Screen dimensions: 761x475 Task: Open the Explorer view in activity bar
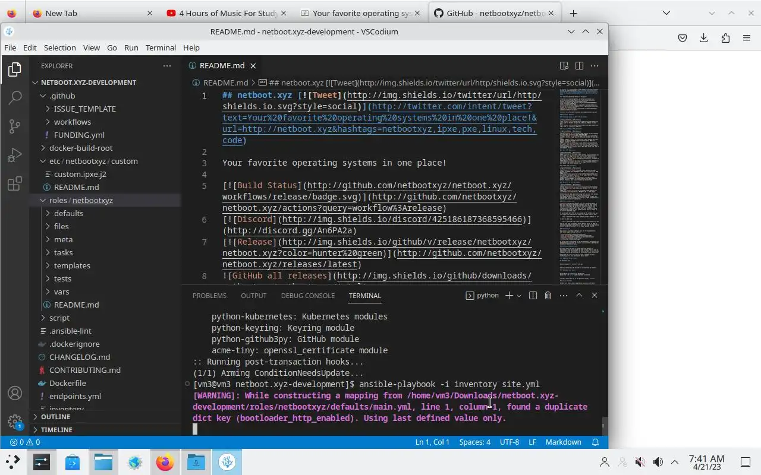pyautogui.click(x=15, y=70)
